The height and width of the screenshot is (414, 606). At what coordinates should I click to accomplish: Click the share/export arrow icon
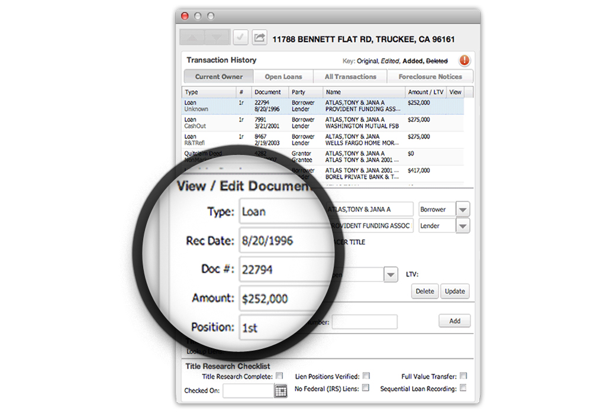pos(259,38)
